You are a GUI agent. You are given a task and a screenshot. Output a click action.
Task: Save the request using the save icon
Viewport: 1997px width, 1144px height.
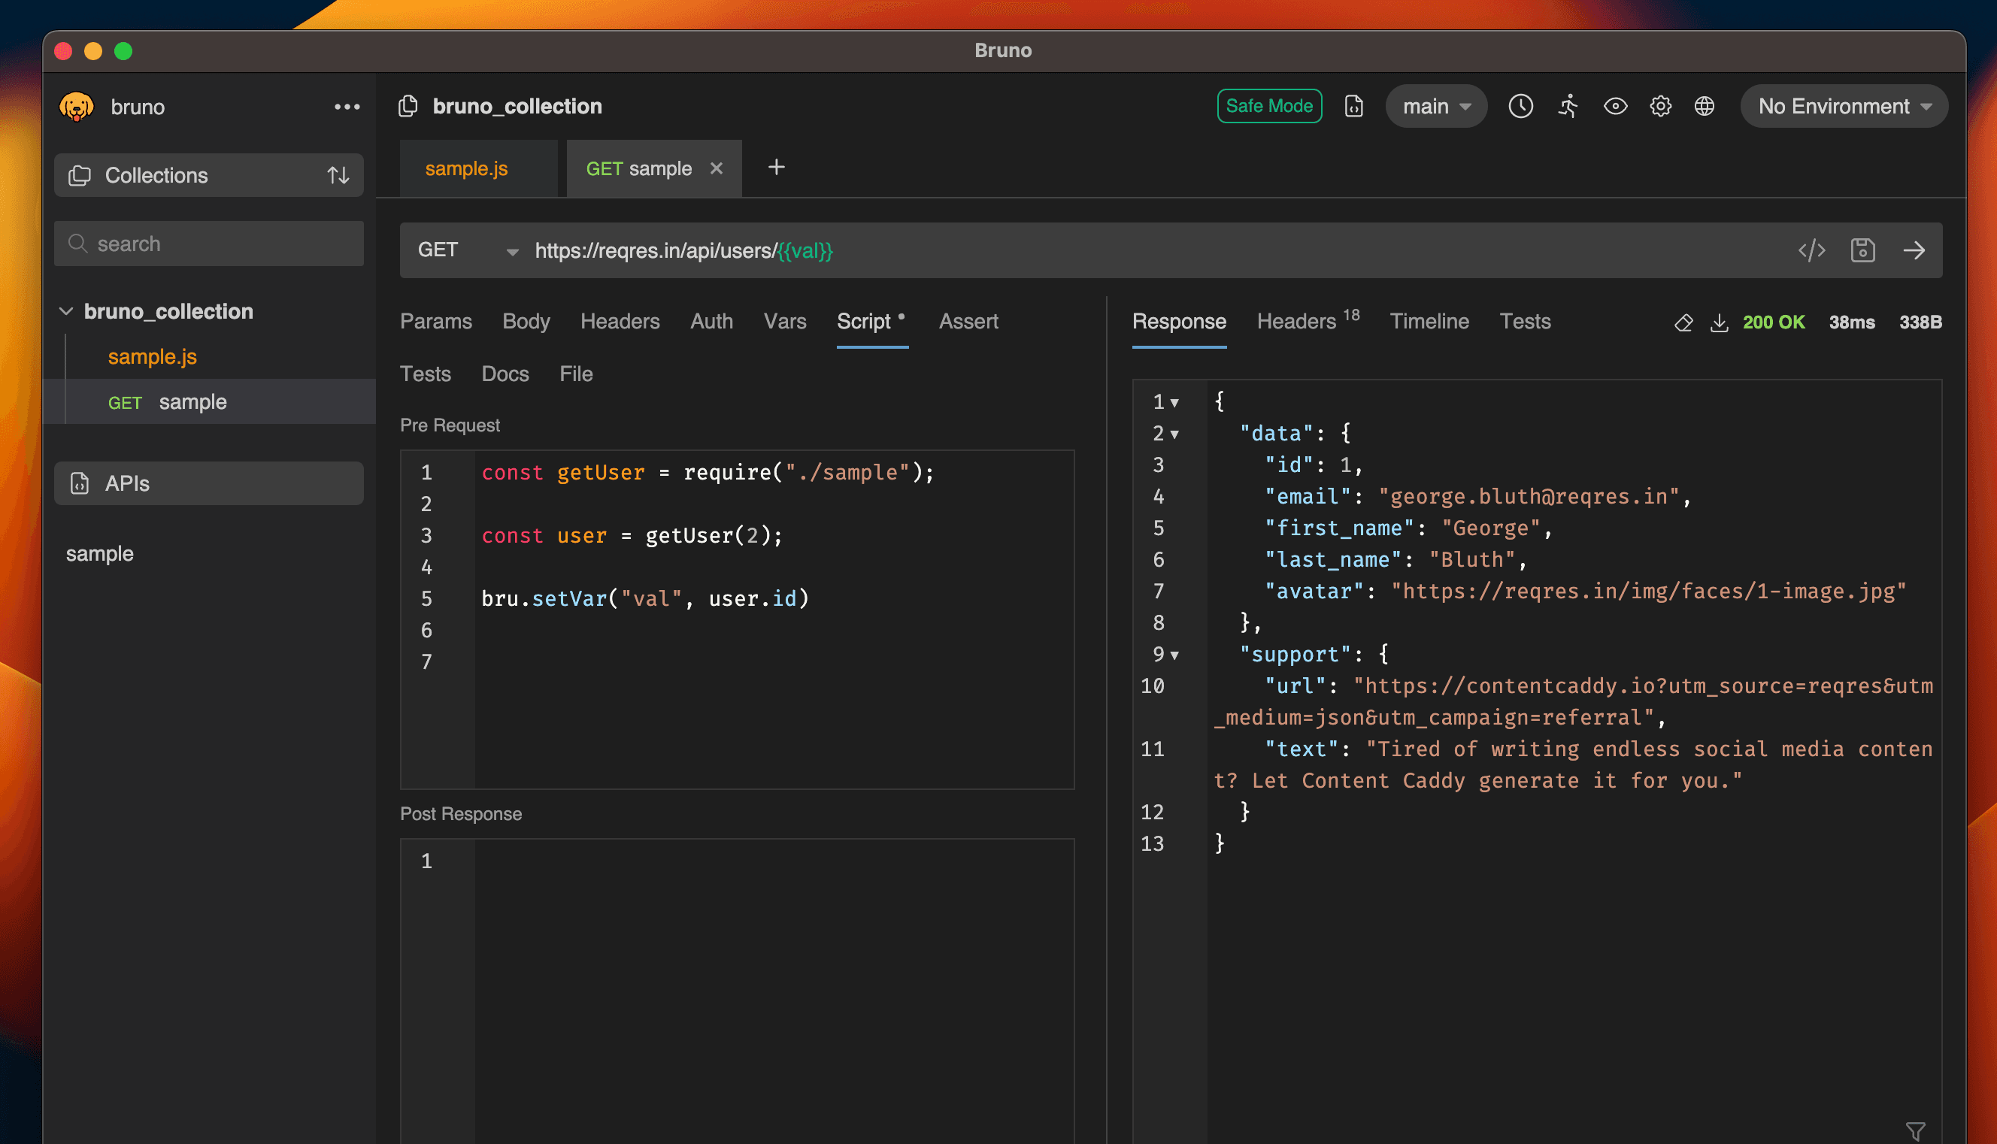point(1862,250)
